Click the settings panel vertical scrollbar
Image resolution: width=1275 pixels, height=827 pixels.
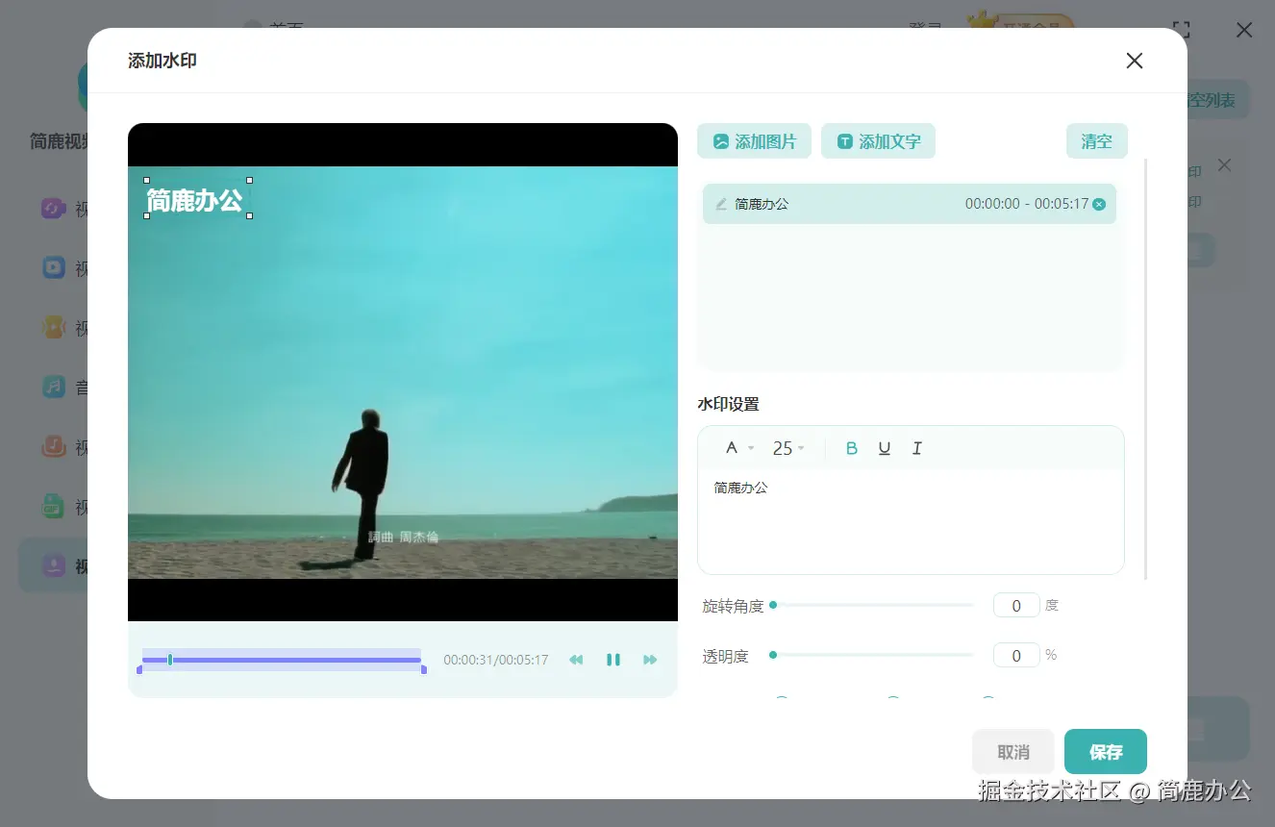1145,370
